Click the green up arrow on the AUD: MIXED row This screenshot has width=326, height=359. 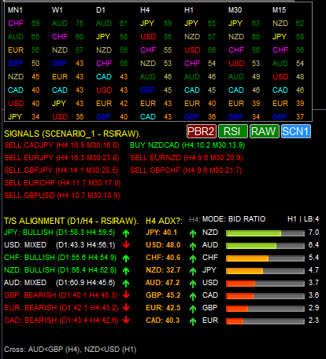coord(126,283)
